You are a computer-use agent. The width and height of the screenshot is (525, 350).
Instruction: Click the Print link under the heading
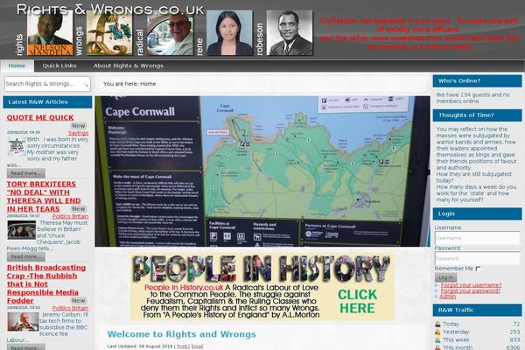click(182, 346)
